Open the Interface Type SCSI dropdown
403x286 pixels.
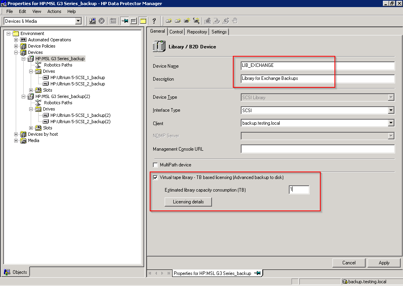(391, 111)
